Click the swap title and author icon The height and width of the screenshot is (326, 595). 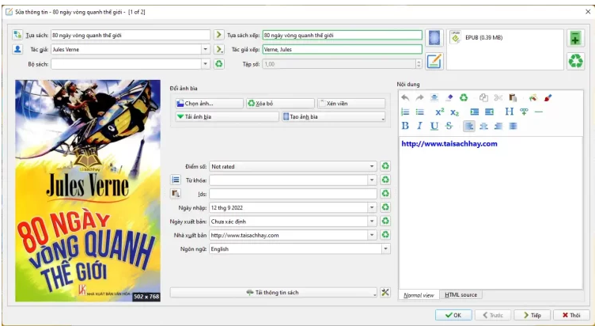17,35
